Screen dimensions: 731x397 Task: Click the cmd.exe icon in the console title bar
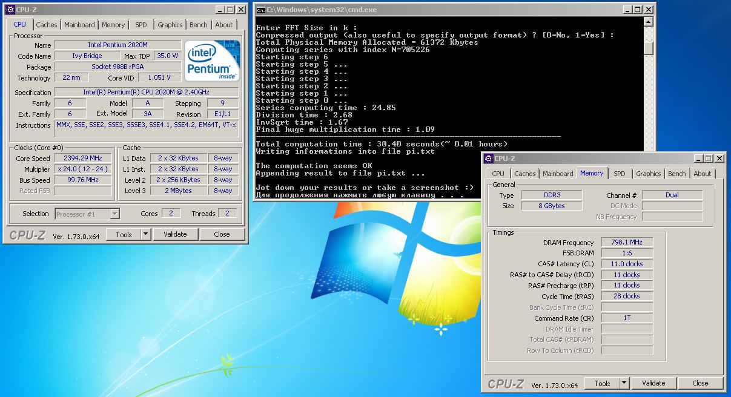(x=260, y=10)
